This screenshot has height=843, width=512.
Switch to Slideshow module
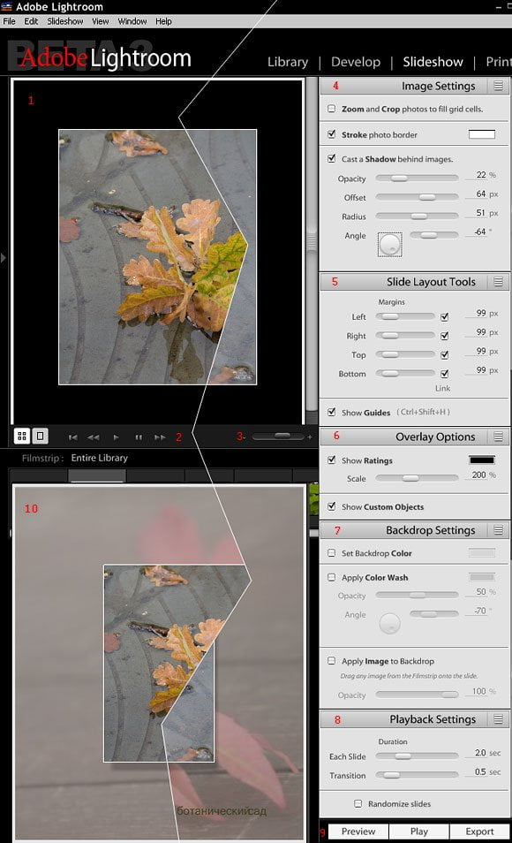[x=433, y=62]
